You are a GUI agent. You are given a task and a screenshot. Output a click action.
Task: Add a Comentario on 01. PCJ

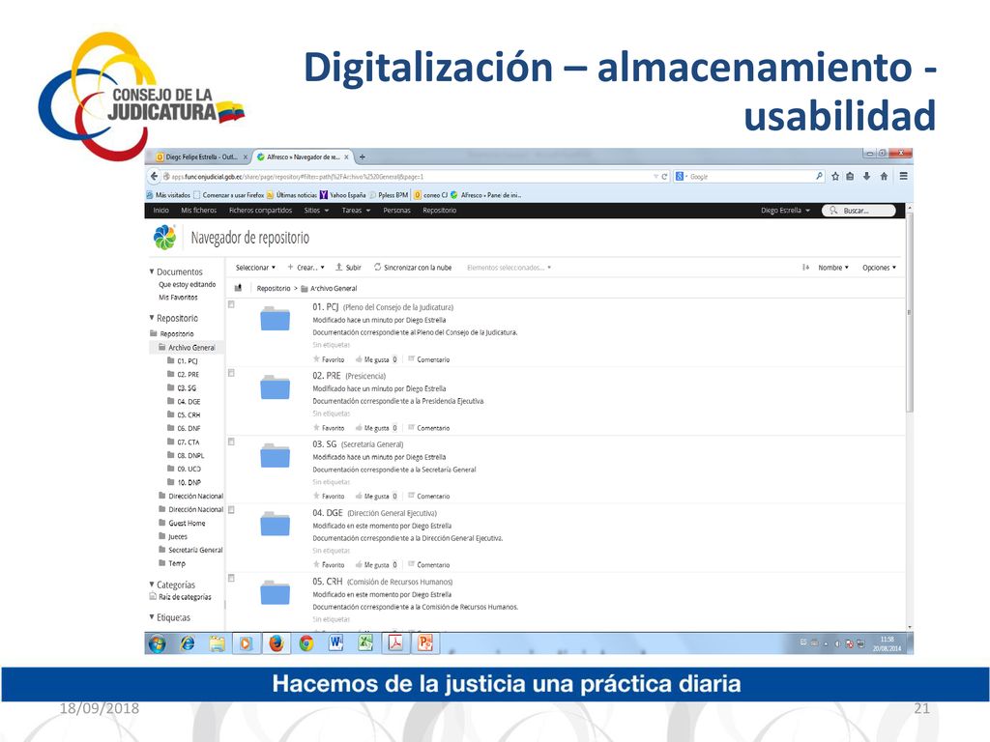[428, 359]
